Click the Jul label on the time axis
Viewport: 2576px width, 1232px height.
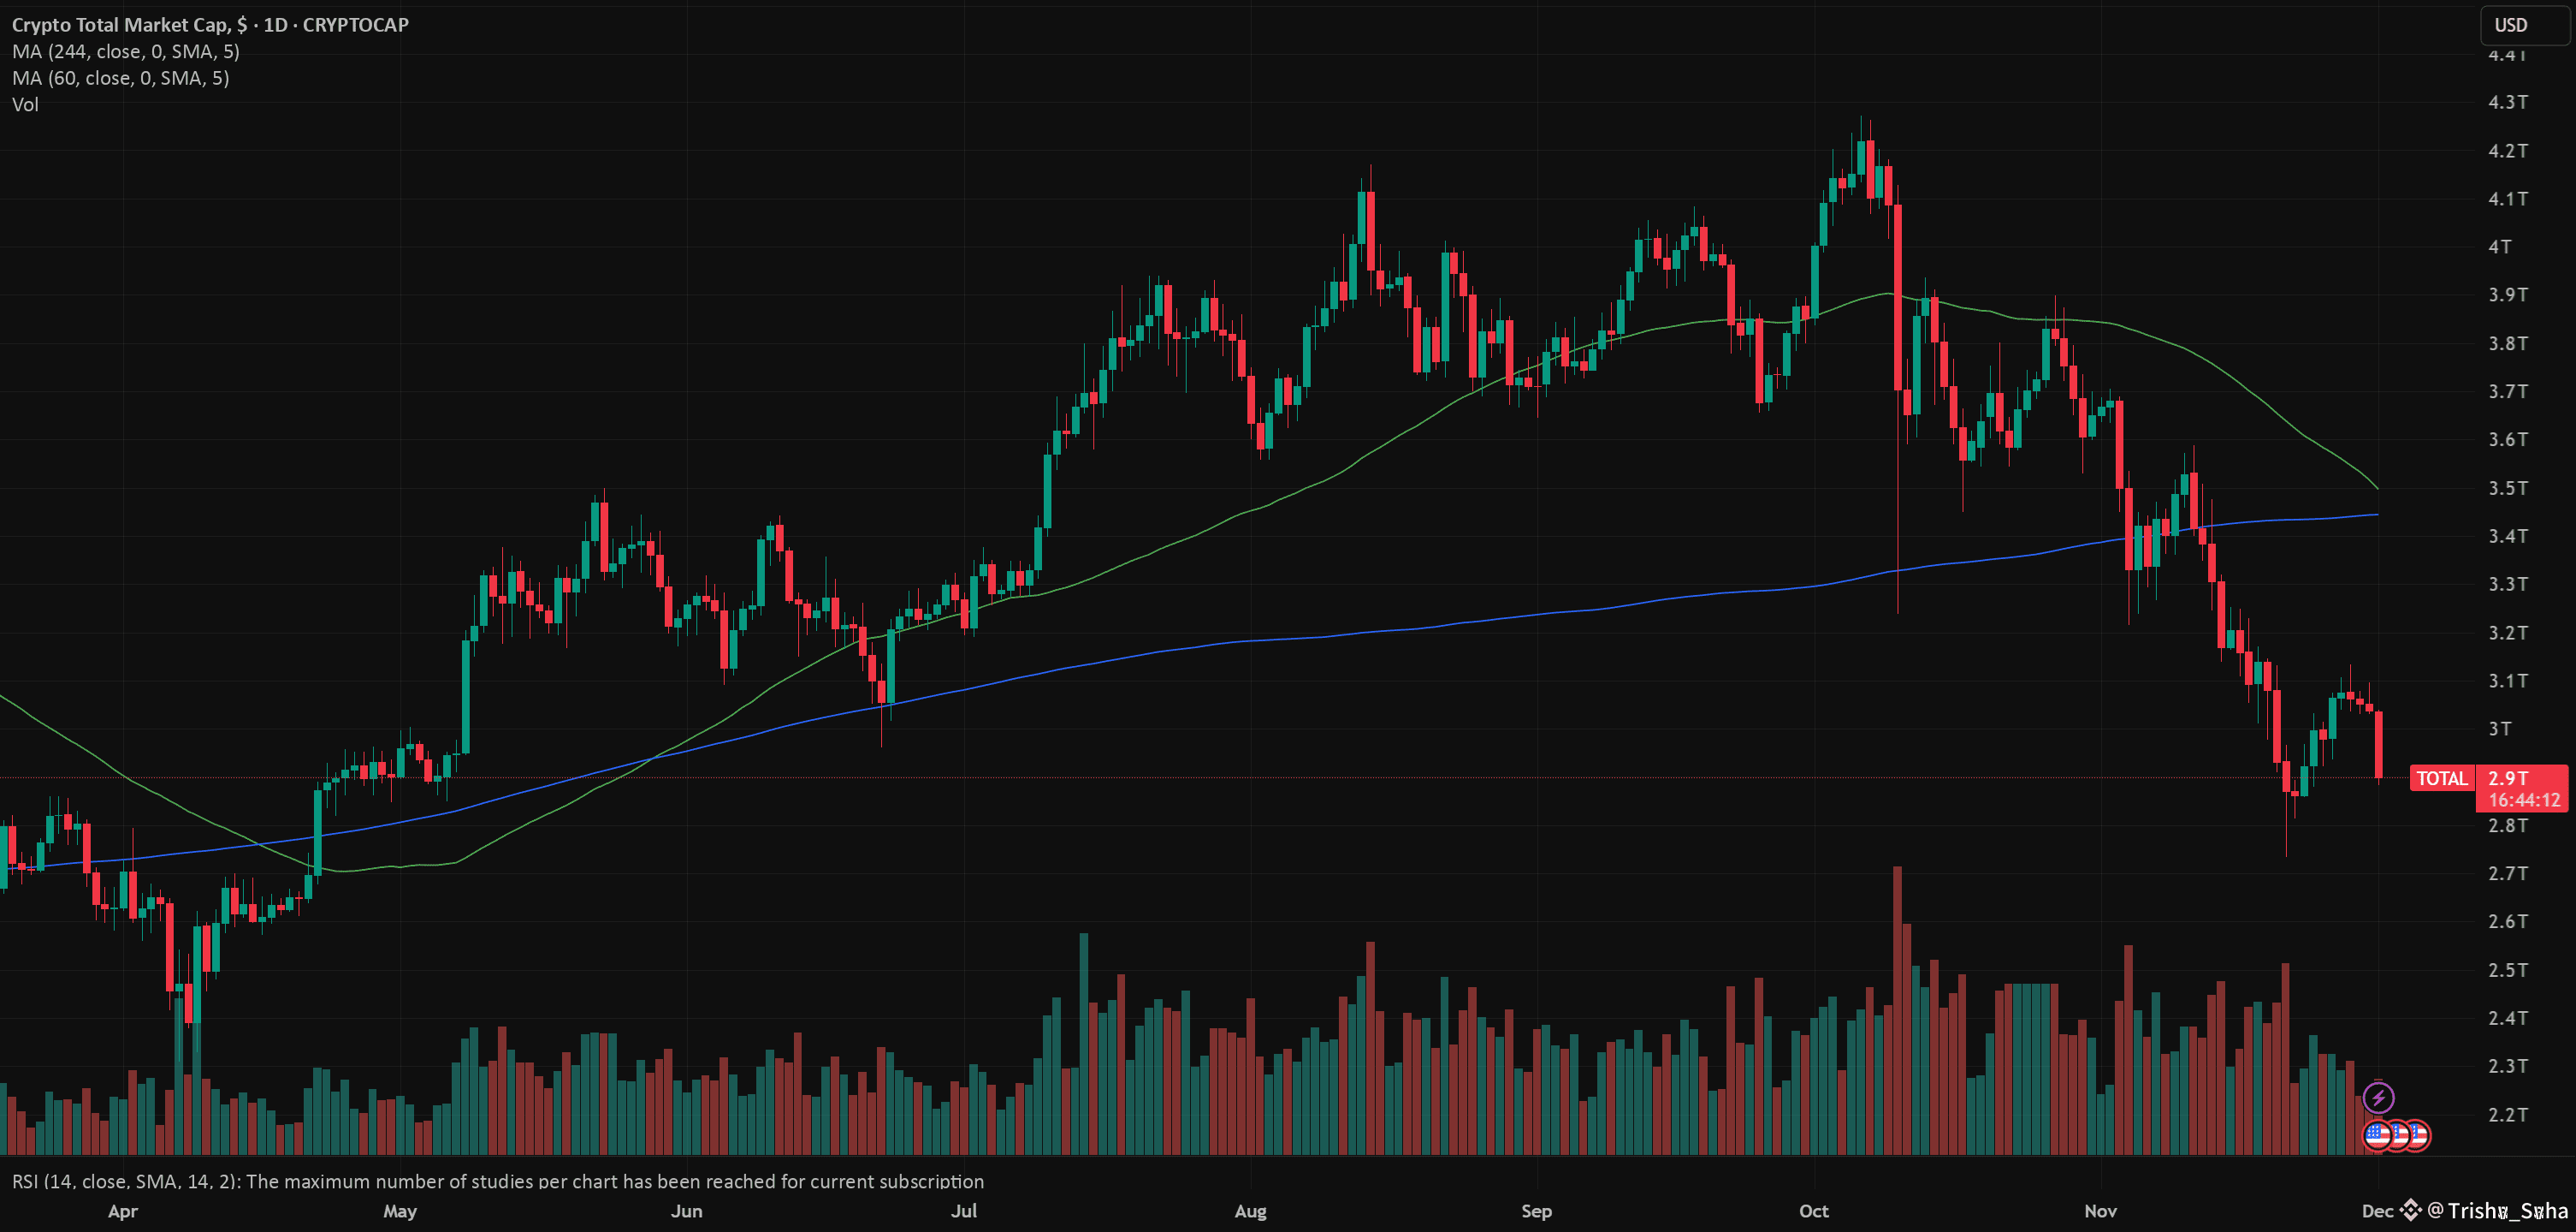963,1211
